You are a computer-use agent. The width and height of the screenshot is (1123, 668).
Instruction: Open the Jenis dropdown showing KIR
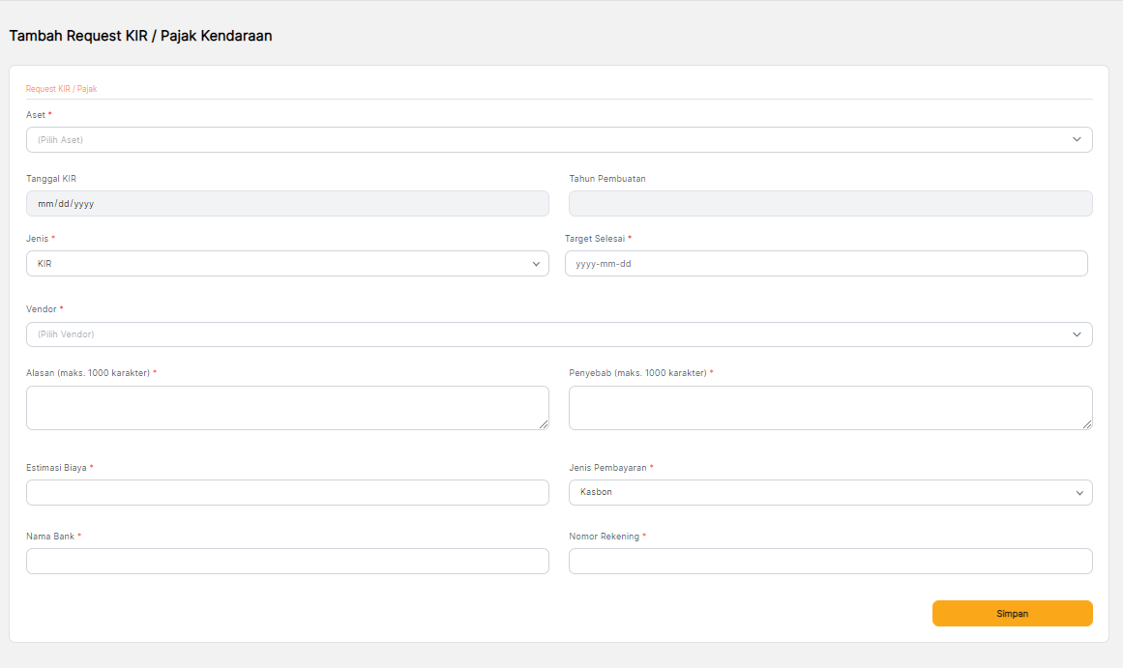(x=281, y=264)
